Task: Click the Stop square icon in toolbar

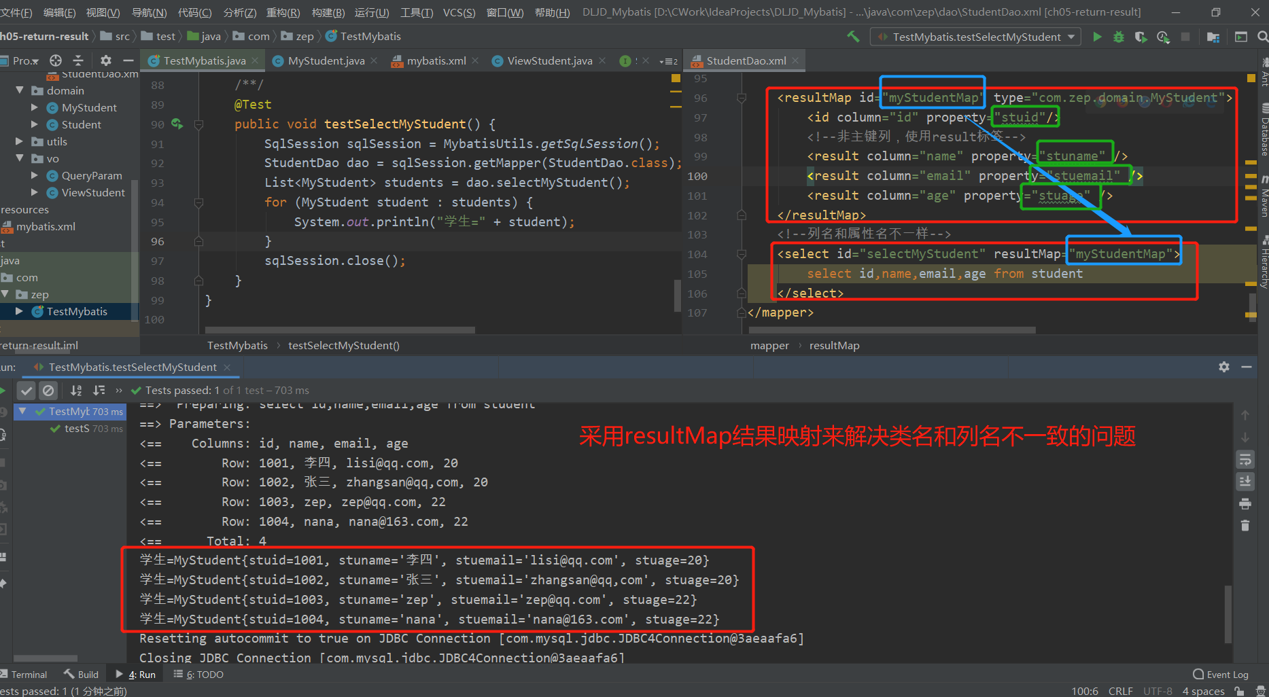Action: coord(1185,37)
